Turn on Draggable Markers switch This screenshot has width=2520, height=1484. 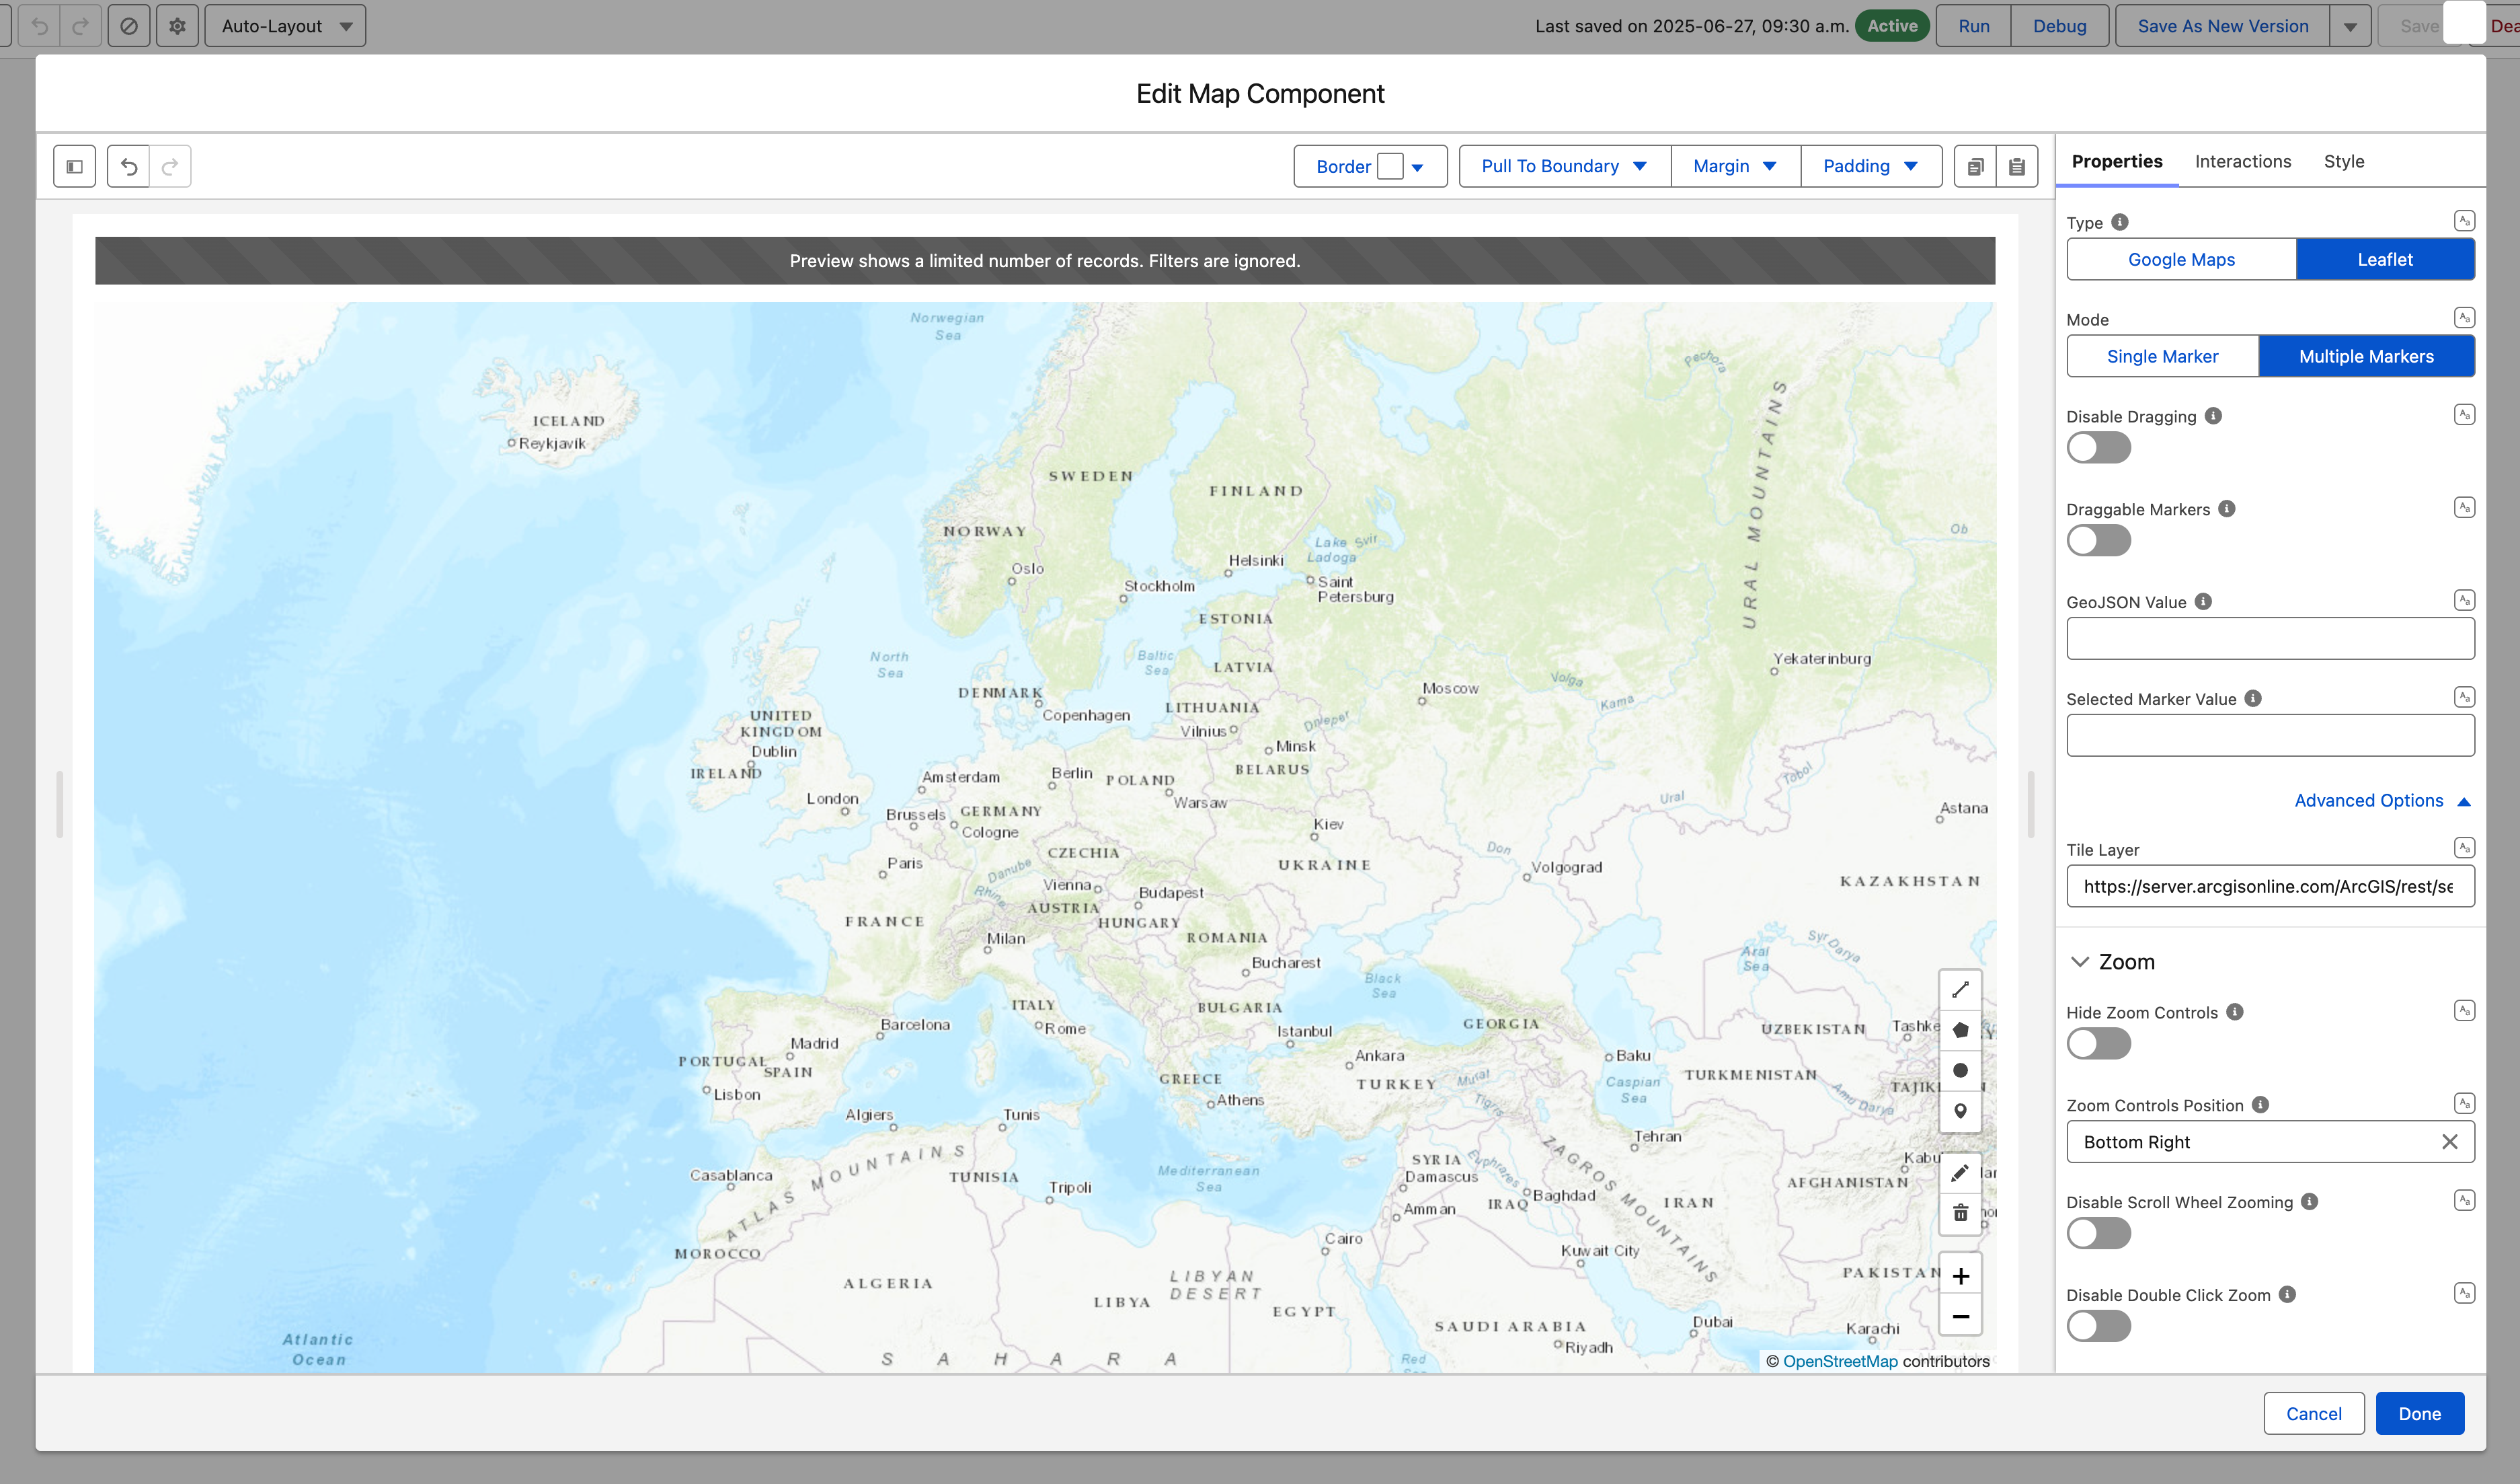2098,540
